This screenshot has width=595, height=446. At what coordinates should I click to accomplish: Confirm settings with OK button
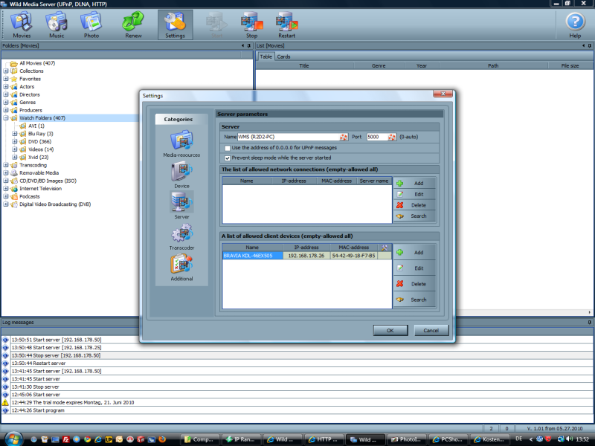tap(390, 330)
